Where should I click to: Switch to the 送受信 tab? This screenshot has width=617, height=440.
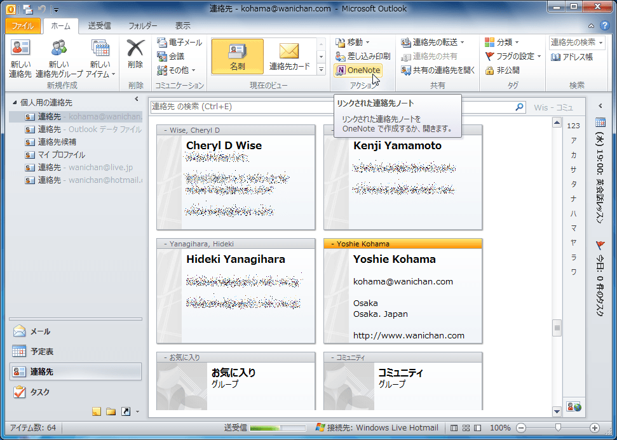pos(99,26)
